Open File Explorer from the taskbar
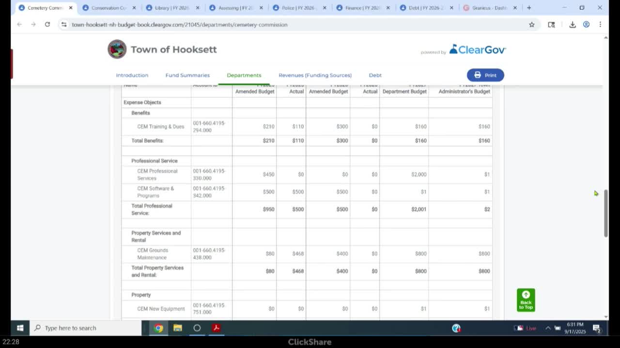620x348 pixels. pos(178,328)
